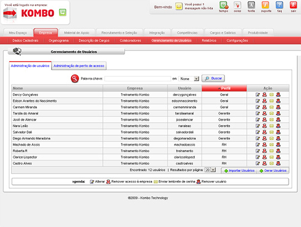
Task: Click the name Salvador Dali
Action: 22,132
